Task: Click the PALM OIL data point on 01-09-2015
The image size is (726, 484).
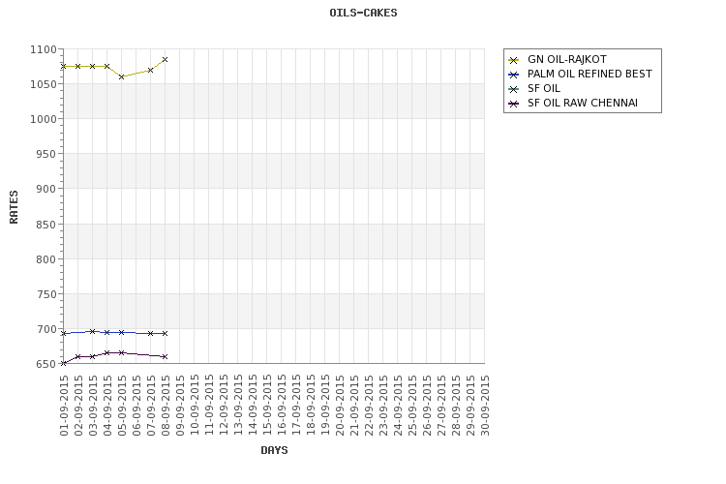Action: 64,333
